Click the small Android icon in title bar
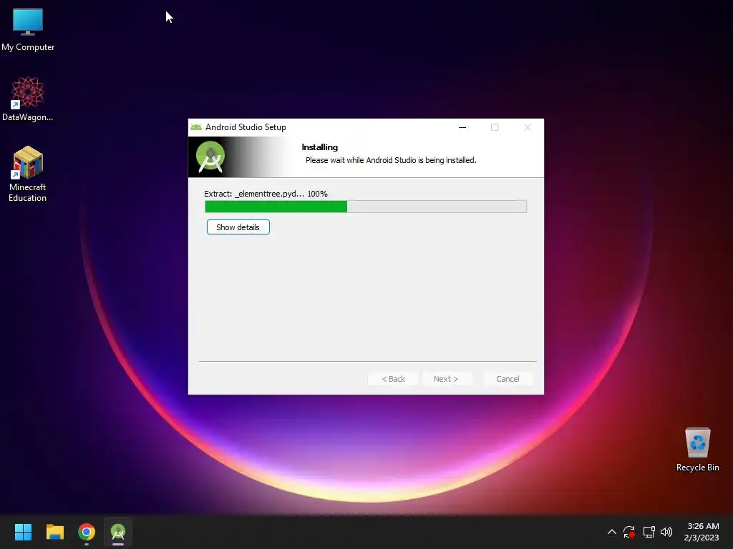733x549 pixels. pyautogui.click(x=196, y=127)
